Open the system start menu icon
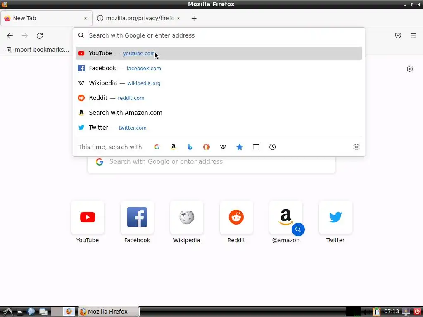423x317 pixels. tap(7, 312)
